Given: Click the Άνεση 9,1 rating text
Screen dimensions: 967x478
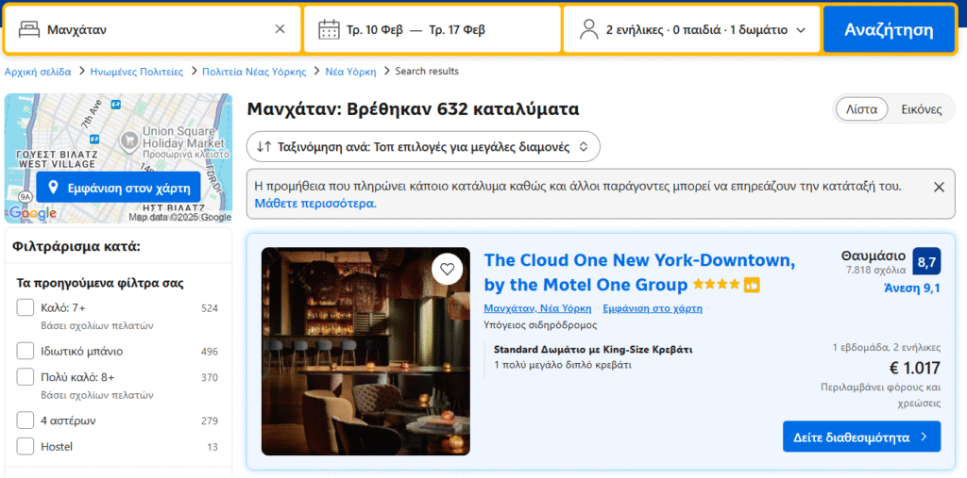Looking at the screenshot, I should click(912, 288).
